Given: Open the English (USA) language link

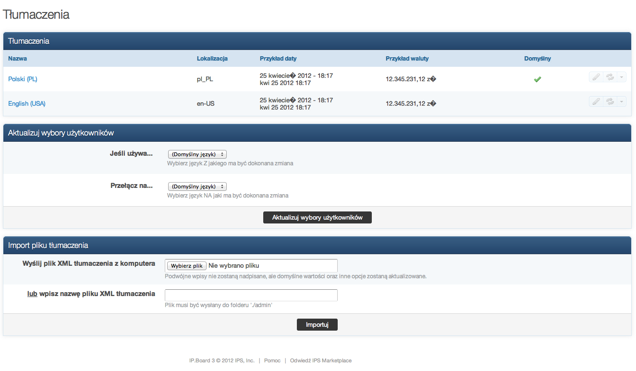Looking at the screenshot, I should coord(27,104).
